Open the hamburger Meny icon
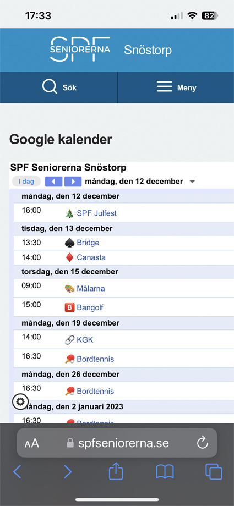Viewport: 234px width, 506px height. [164, 87]
